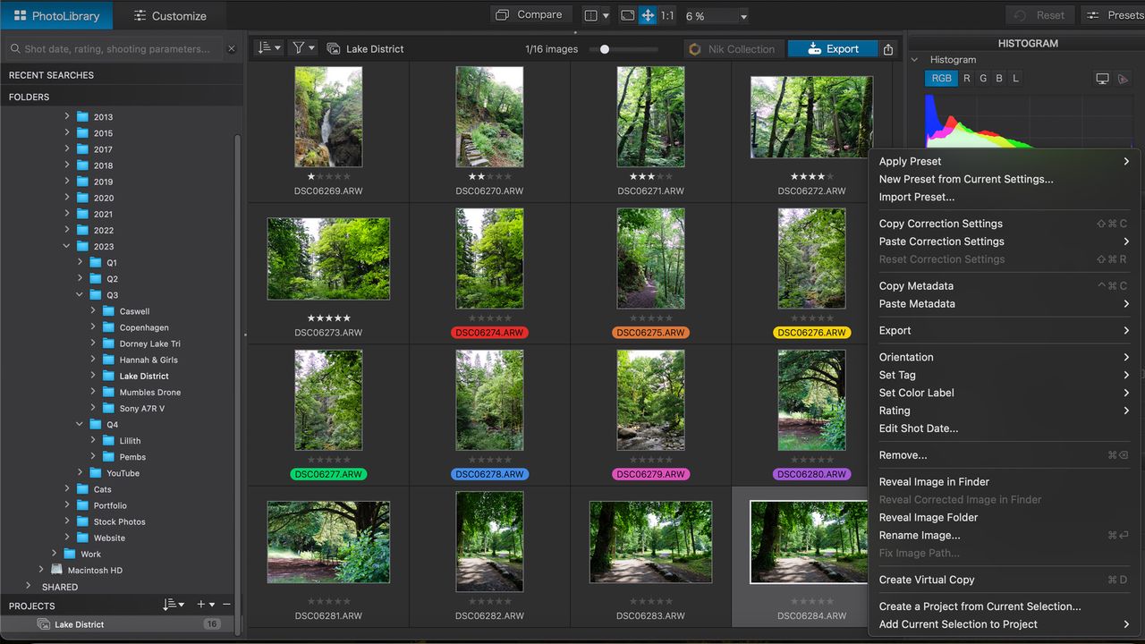Click the Cats folder icon
This screenshot has width=1145, height=644.
82,489
